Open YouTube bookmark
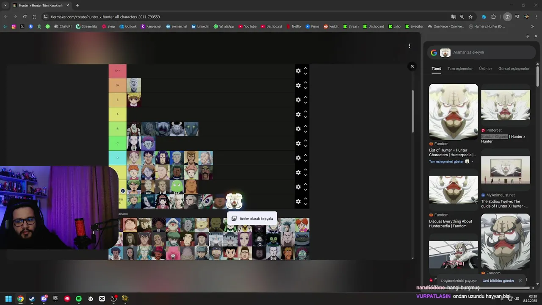 click(247, 26)
